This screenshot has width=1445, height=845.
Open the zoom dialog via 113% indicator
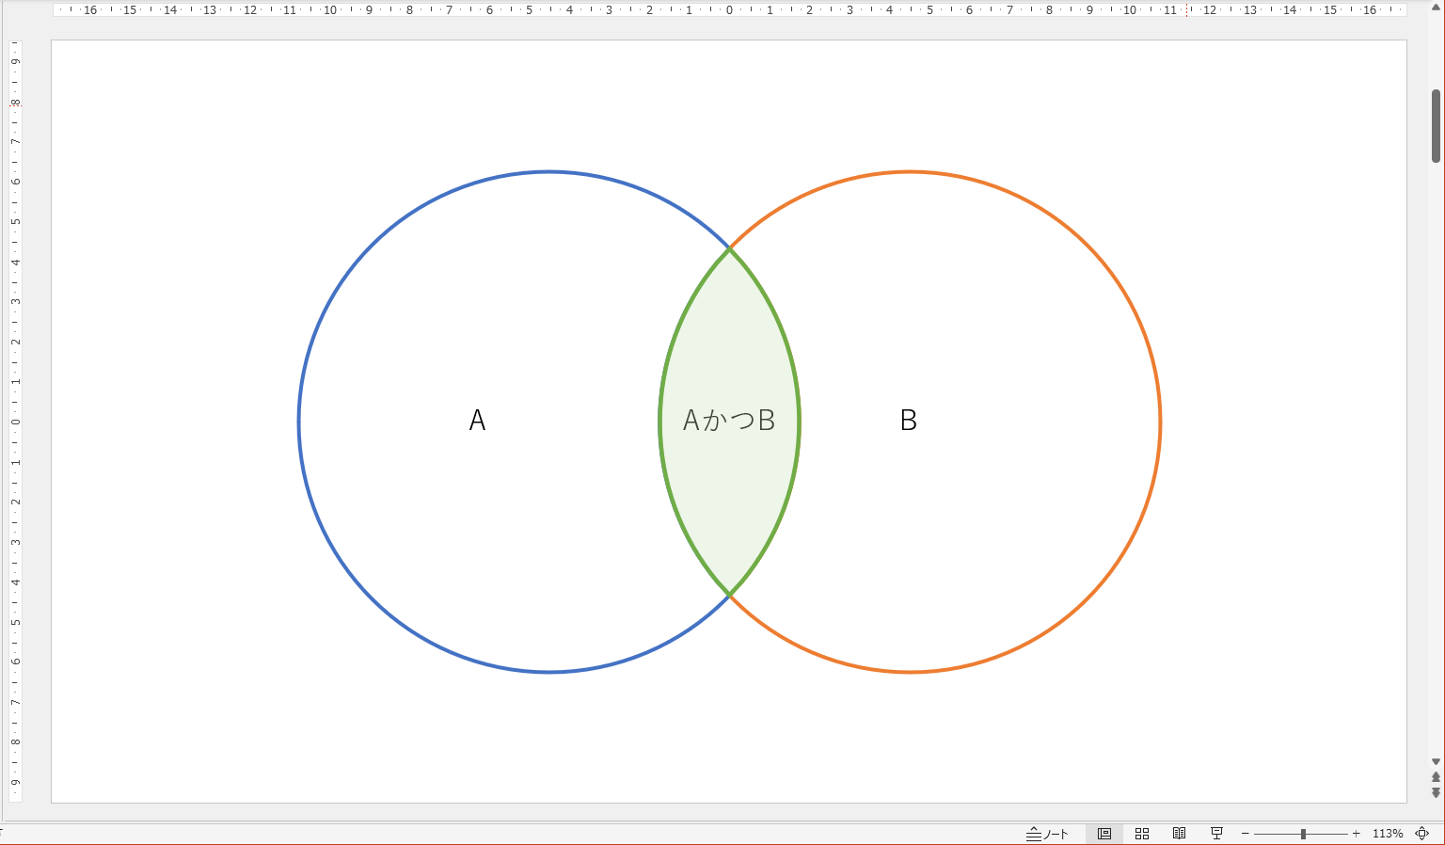(x=1387, y=834)
